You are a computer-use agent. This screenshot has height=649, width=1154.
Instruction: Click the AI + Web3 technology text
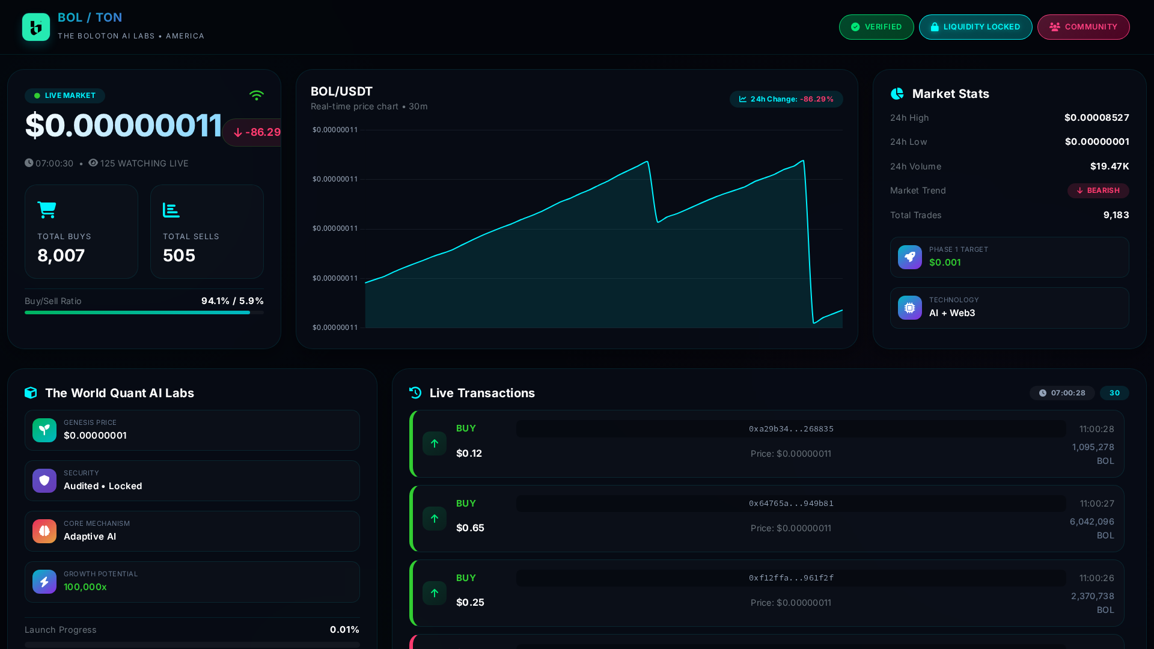click(x=952, y=313)
